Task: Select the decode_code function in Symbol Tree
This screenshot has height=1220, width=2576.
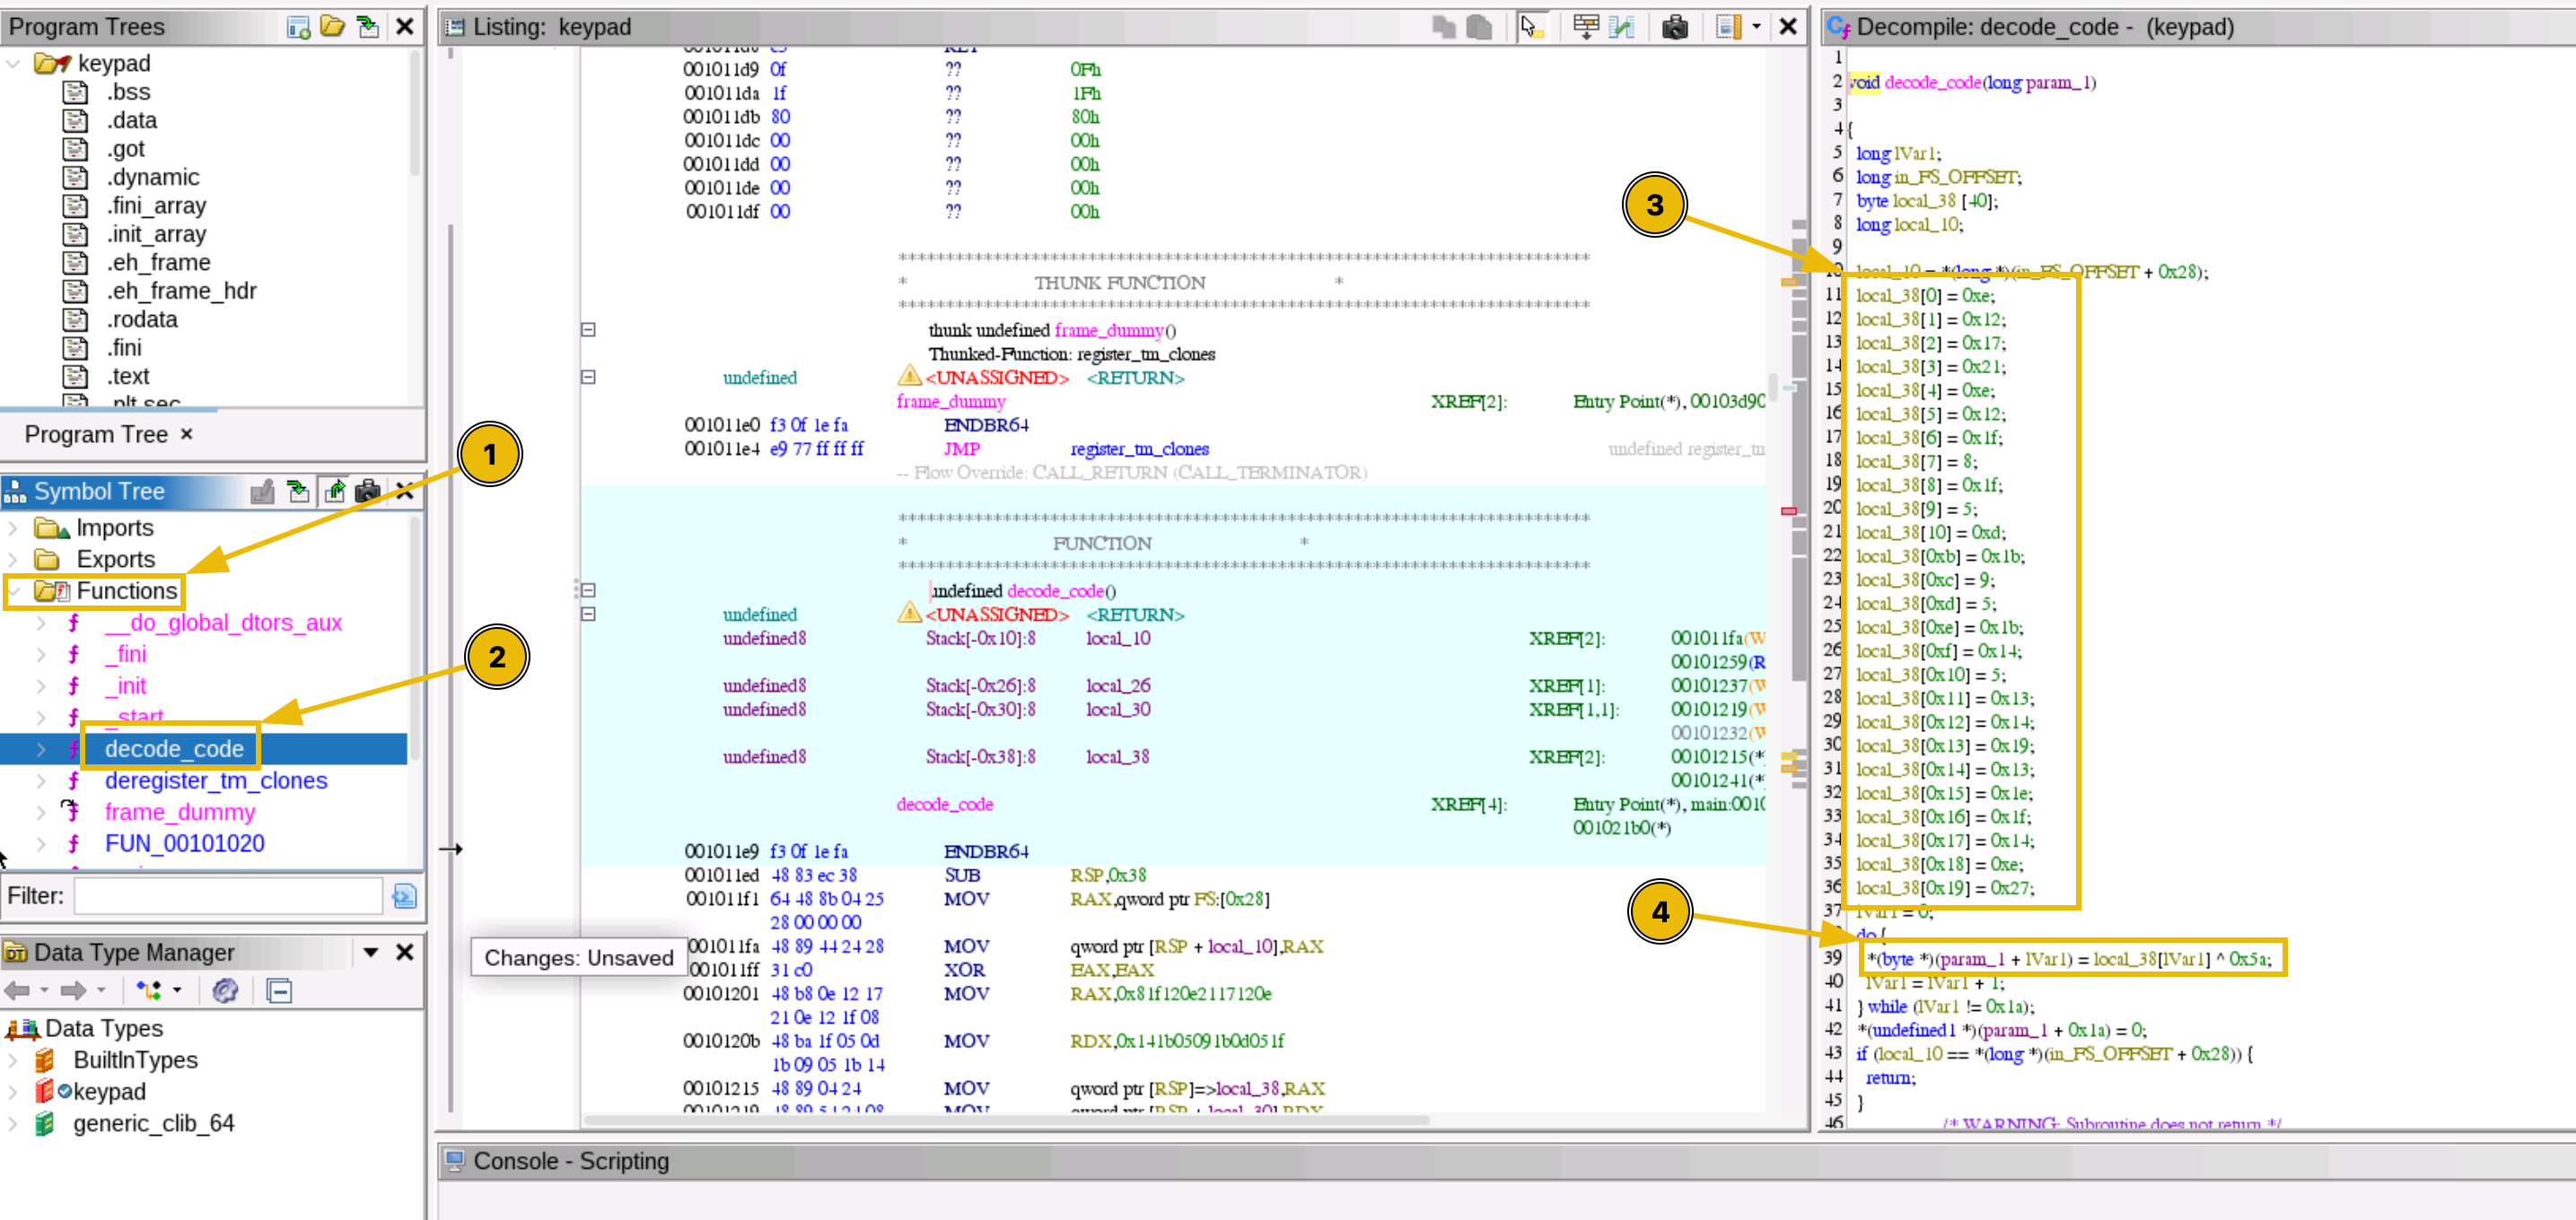Action: [x=174, y=749]
